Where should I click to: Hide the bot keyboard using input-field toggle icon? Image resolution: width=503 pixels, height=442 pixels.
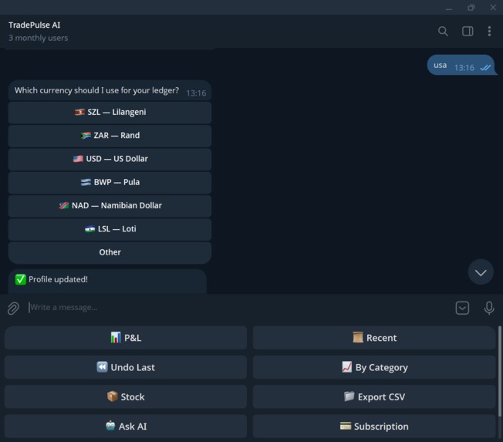(462, 308)
